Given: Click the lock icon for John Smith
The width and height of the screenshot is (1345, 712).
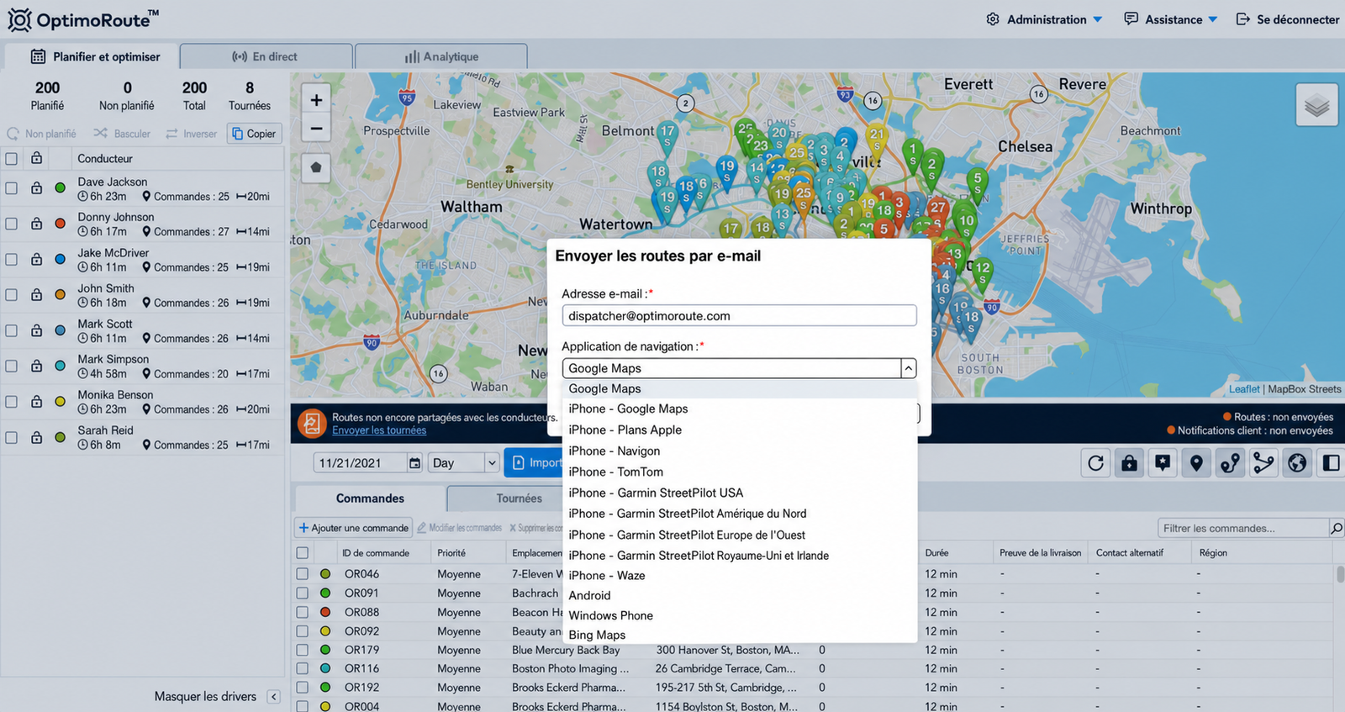Looking at the screenshot, I should [x=37, y=295].
